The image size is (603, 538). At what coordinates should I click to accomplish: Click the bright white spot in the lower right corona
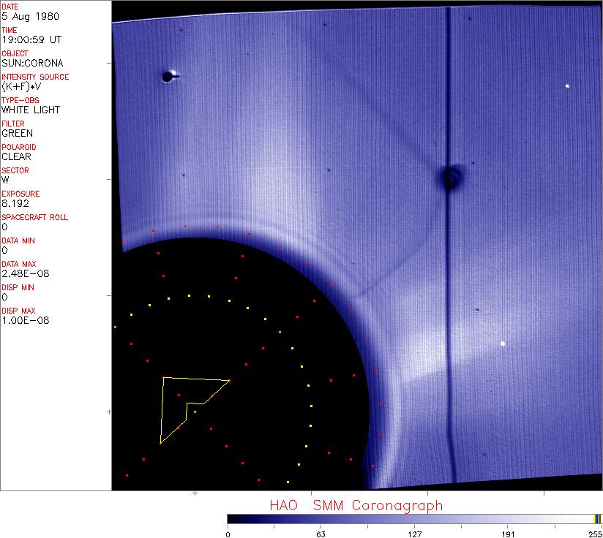click(x=503, y=343)
